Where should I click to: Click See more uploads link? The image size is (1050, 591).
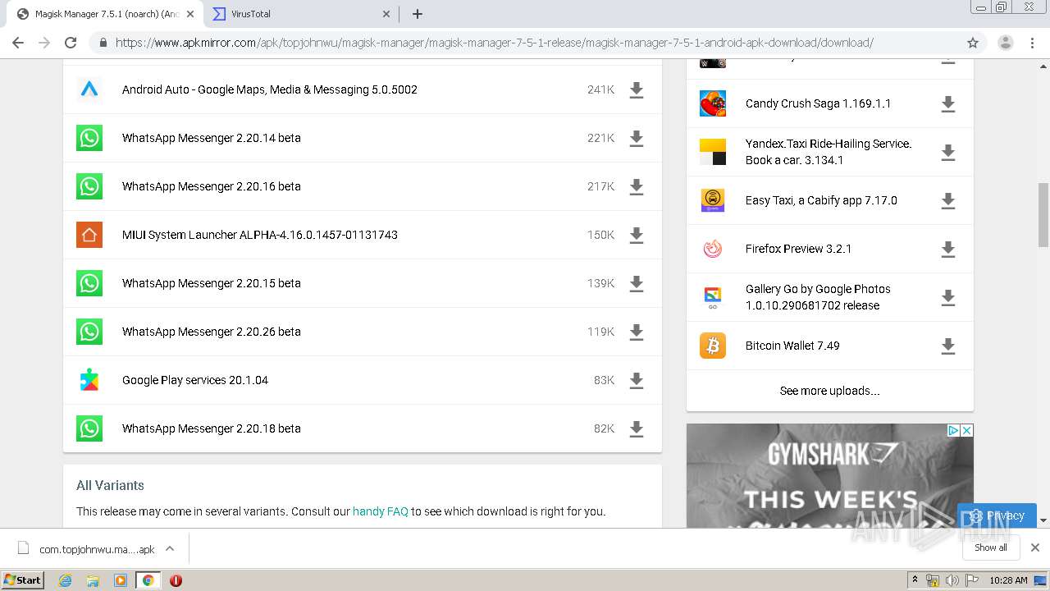pyautogui.click(x=829, y=391)
